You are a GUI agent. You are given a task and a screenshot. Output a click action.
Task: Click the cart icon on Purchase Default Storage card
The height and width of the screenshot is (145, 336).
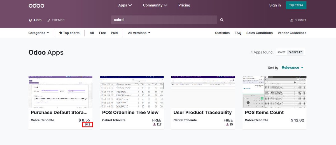pyautogui.click(x=86, y=125)
